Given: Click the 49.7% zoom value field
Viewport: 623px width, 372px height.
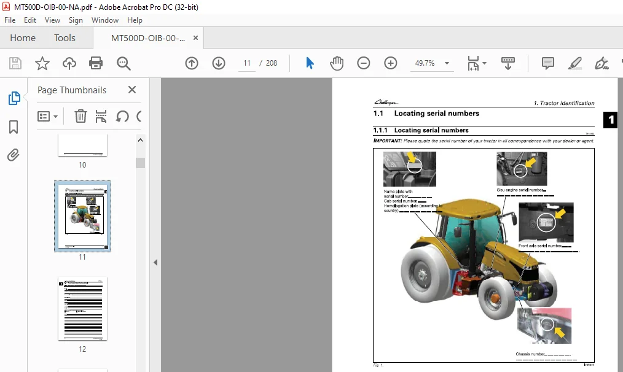Looking at the screenshot, I should [x=425, y=63].
